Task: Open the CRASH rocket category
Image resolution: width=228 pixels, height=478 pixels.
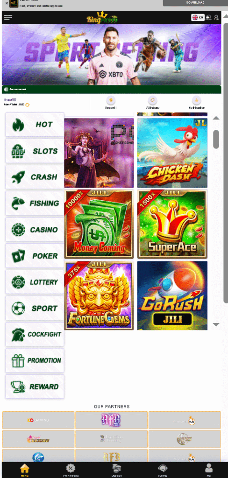Action: pyautogui.click(x=35, y=177)
